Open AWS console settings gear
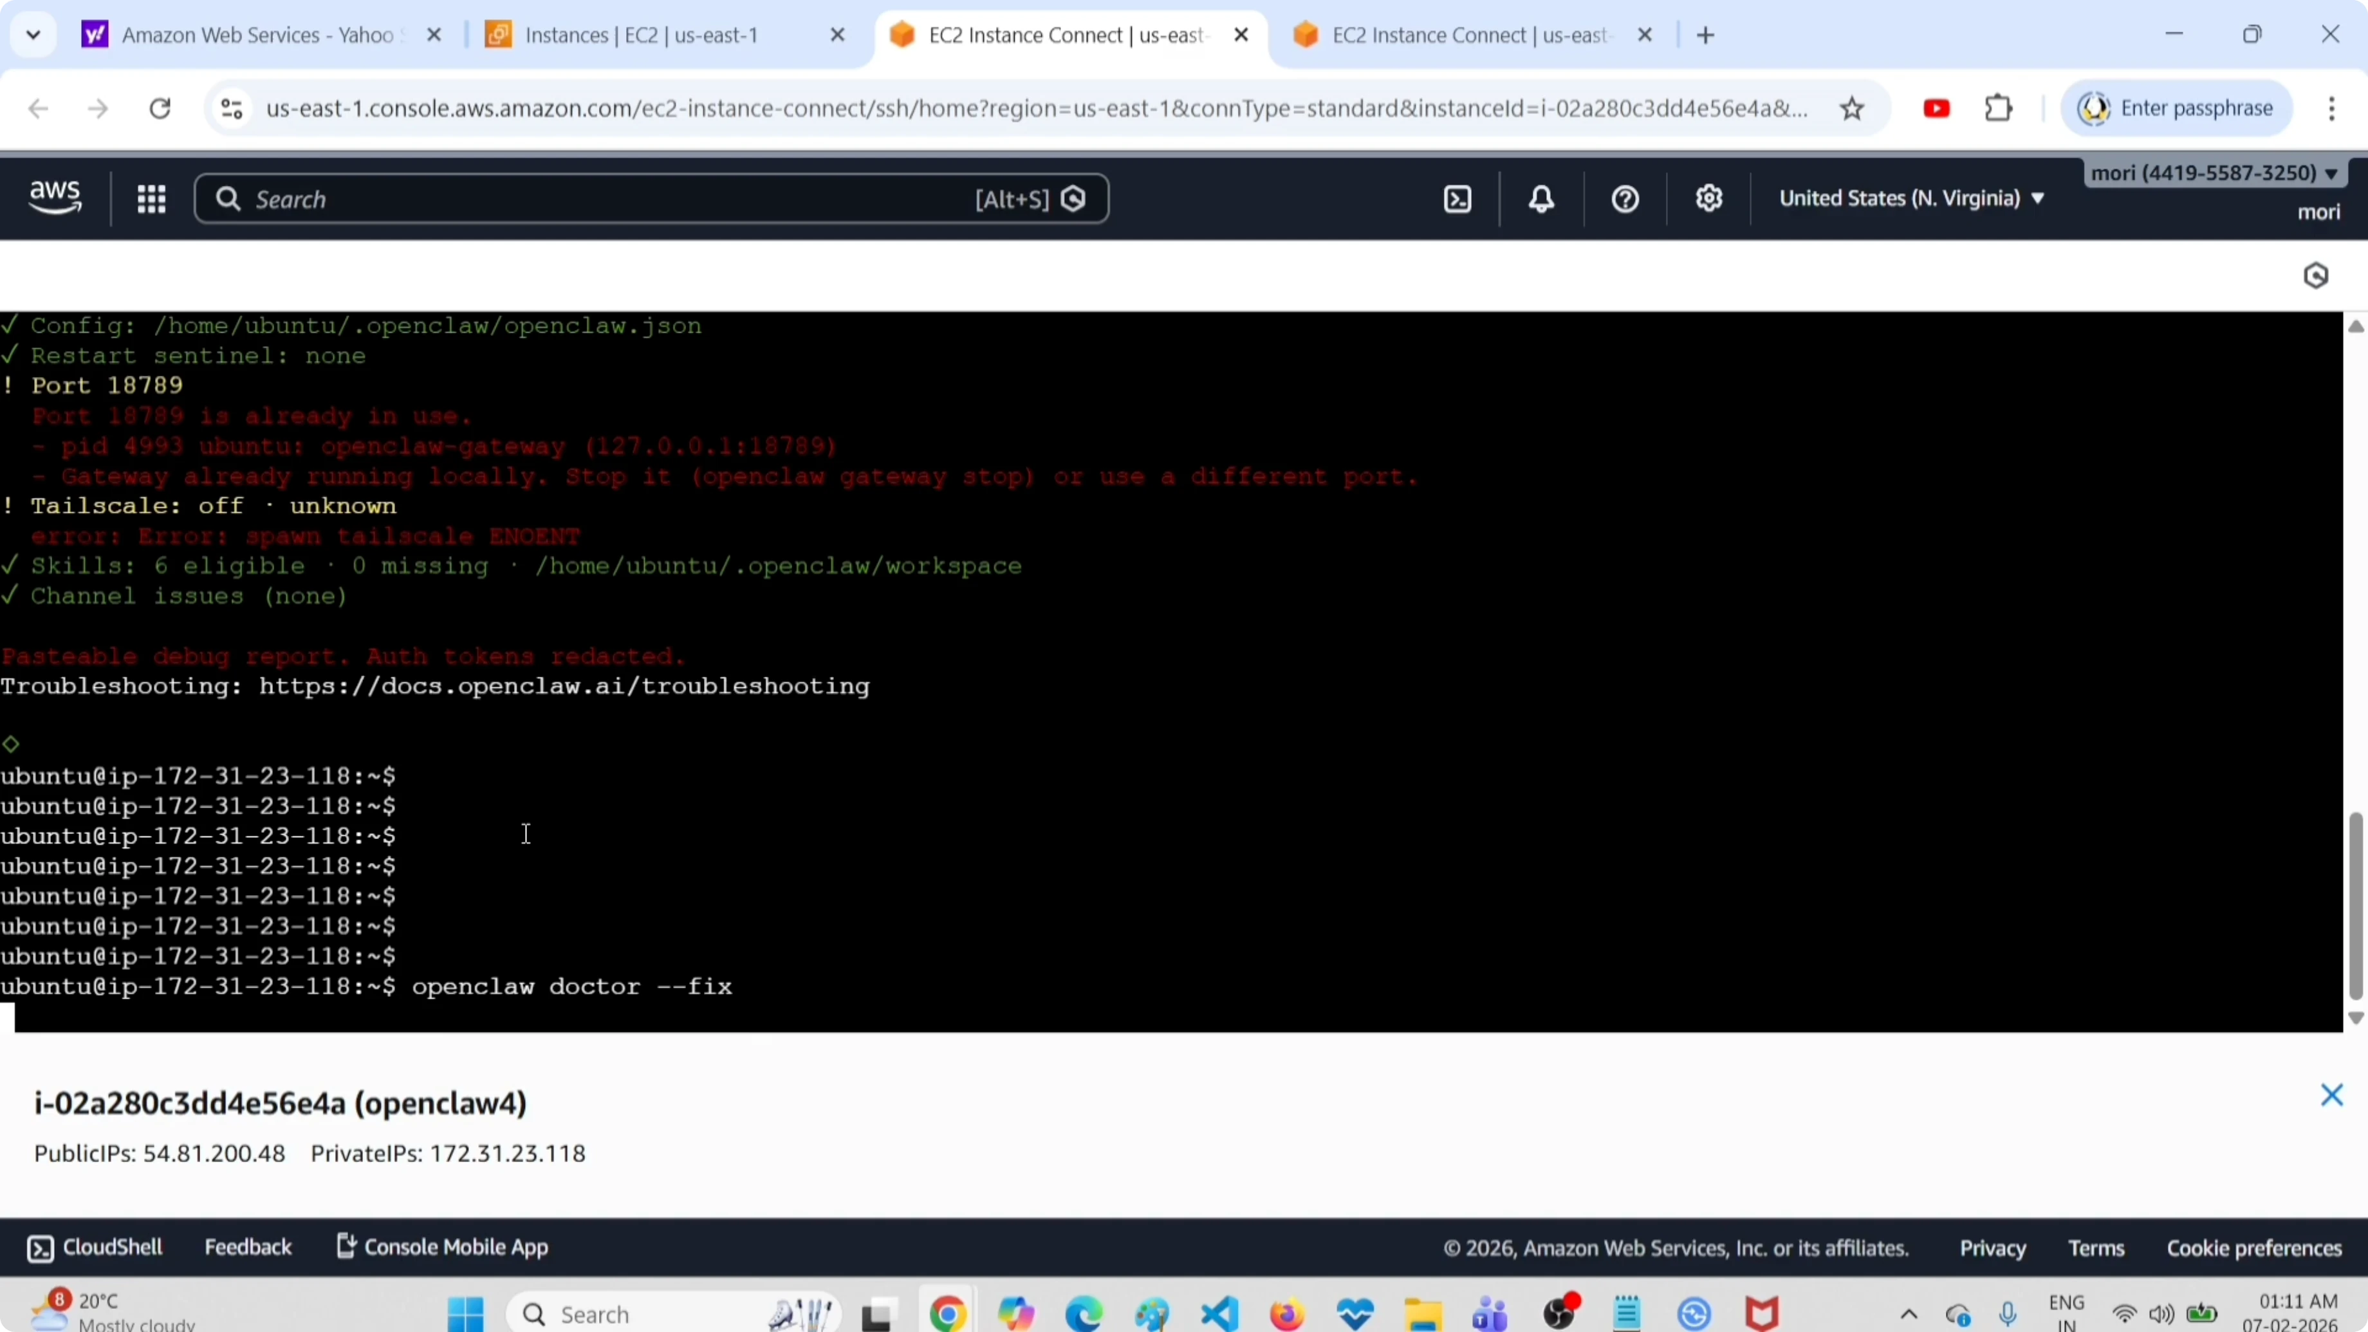This screenshot has width=2368, height=1332. (x=1708, y=199)
